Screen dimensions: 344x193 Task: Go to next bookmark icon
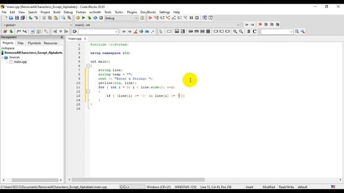(x=272, y=25)
